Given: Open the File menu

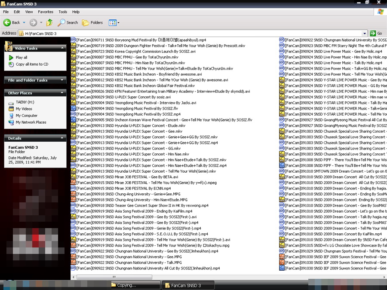Looking at the screenshot, I should [6, 12].
